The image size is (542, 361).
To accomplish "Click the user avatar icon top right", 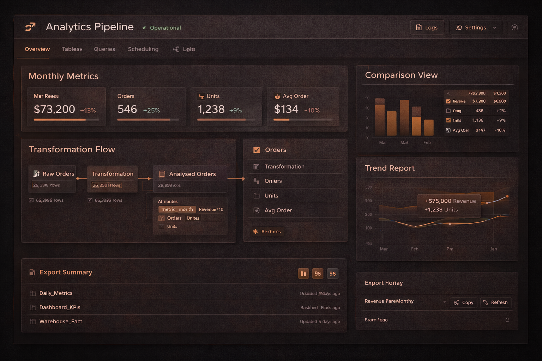I will 515,27.
